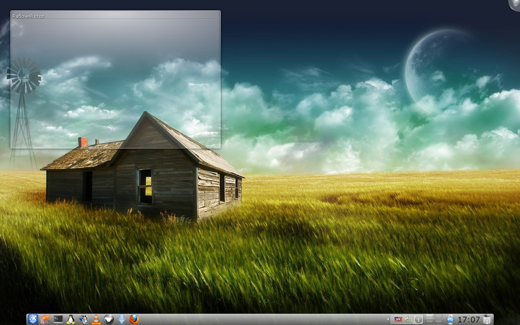Switch to bottom-left desktop in pager
Screen dimensions: 520x325
click(430, 322)
